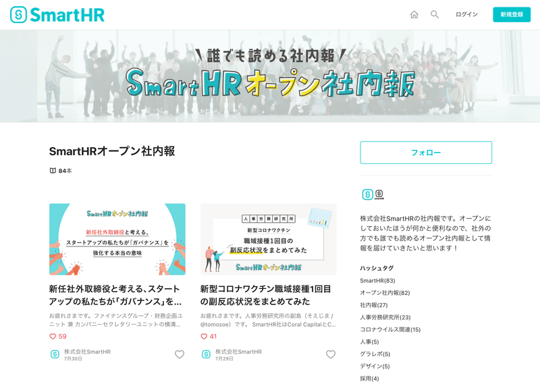Open author 株式会社SmartHR on 7月29日 post
Image resolution: width=540 pixels, height=382 pixels.
[239, 352]
